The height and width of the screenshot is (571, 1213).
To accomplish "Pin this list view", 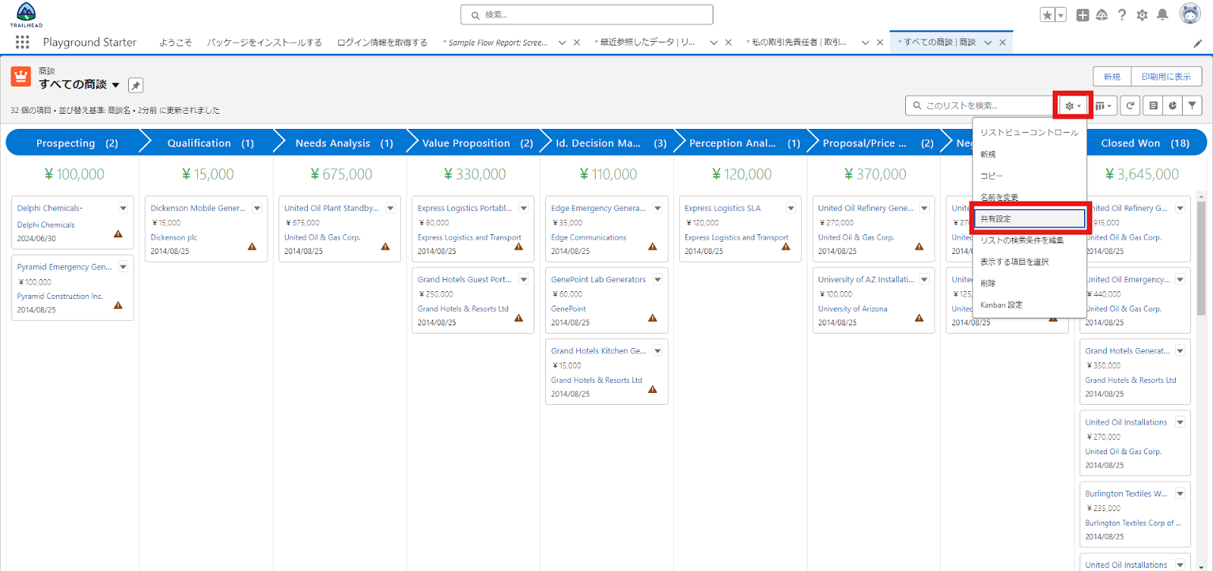I will click(136, 85).
